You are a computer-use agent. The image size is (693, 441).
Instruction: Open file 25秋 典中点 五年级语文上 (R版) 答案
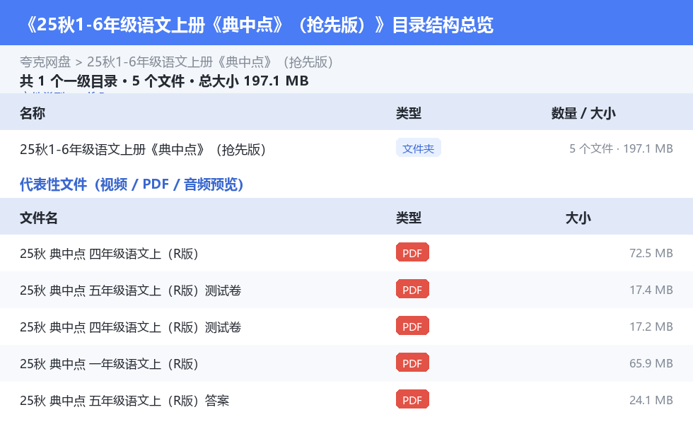(x=124, y=400)
